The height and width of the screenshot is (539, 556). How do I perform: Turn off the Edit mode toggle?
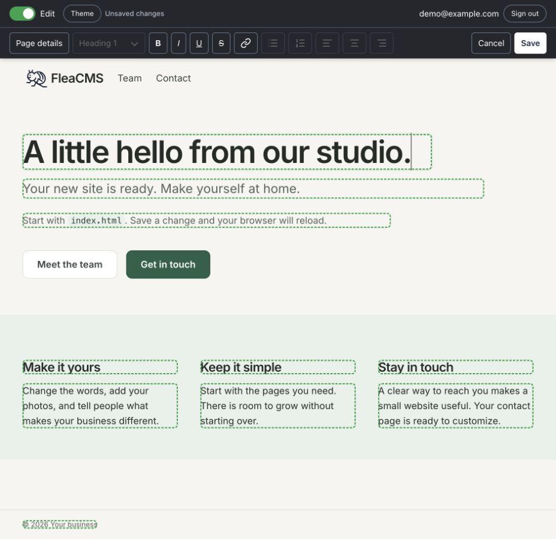[22, 14]
